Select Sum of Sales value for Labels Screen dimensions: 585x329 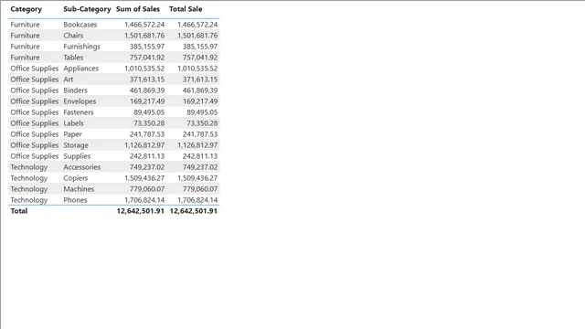tap(149, 123)
